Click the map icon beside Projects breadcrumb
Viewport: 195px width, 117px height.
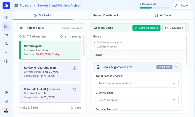tap(16, 6)
